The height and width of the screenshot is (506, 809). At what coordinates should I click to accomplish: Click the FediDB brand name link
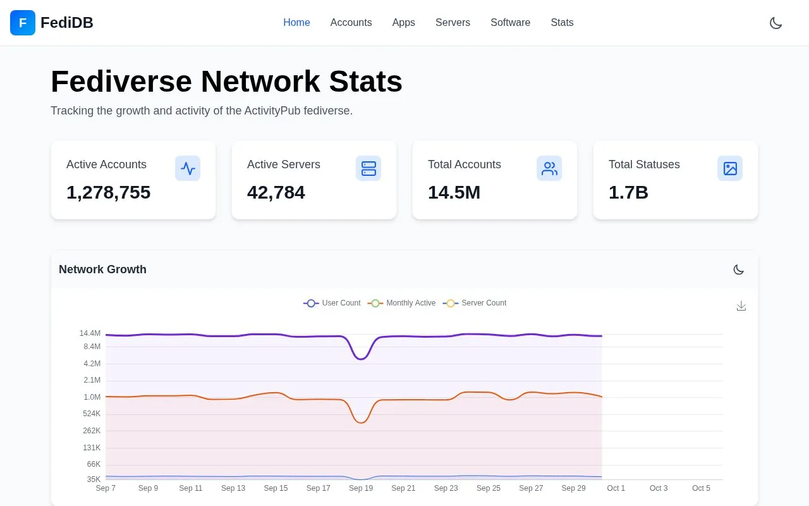(67, 23)
